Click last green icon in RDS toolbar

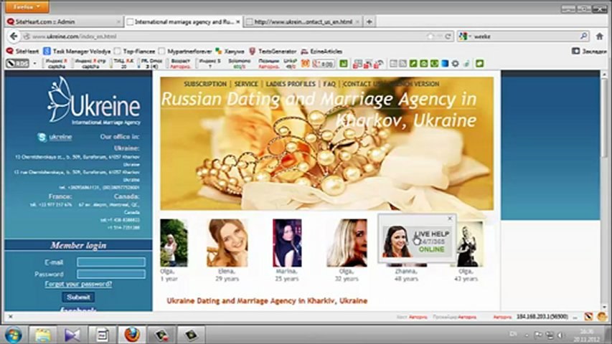coord(480,63)
